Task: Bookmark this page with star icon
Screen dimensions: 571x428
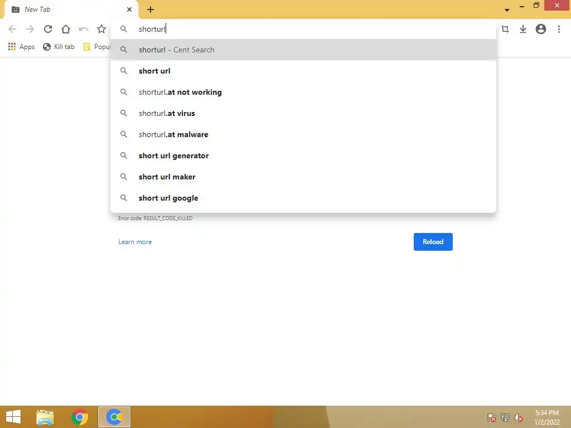Action: coord(101,29)
